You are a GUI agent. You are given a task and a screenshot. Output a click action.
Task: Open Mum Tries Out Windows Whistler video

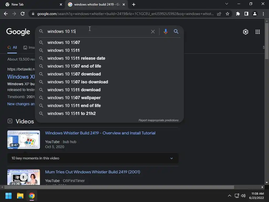(93, 172)
